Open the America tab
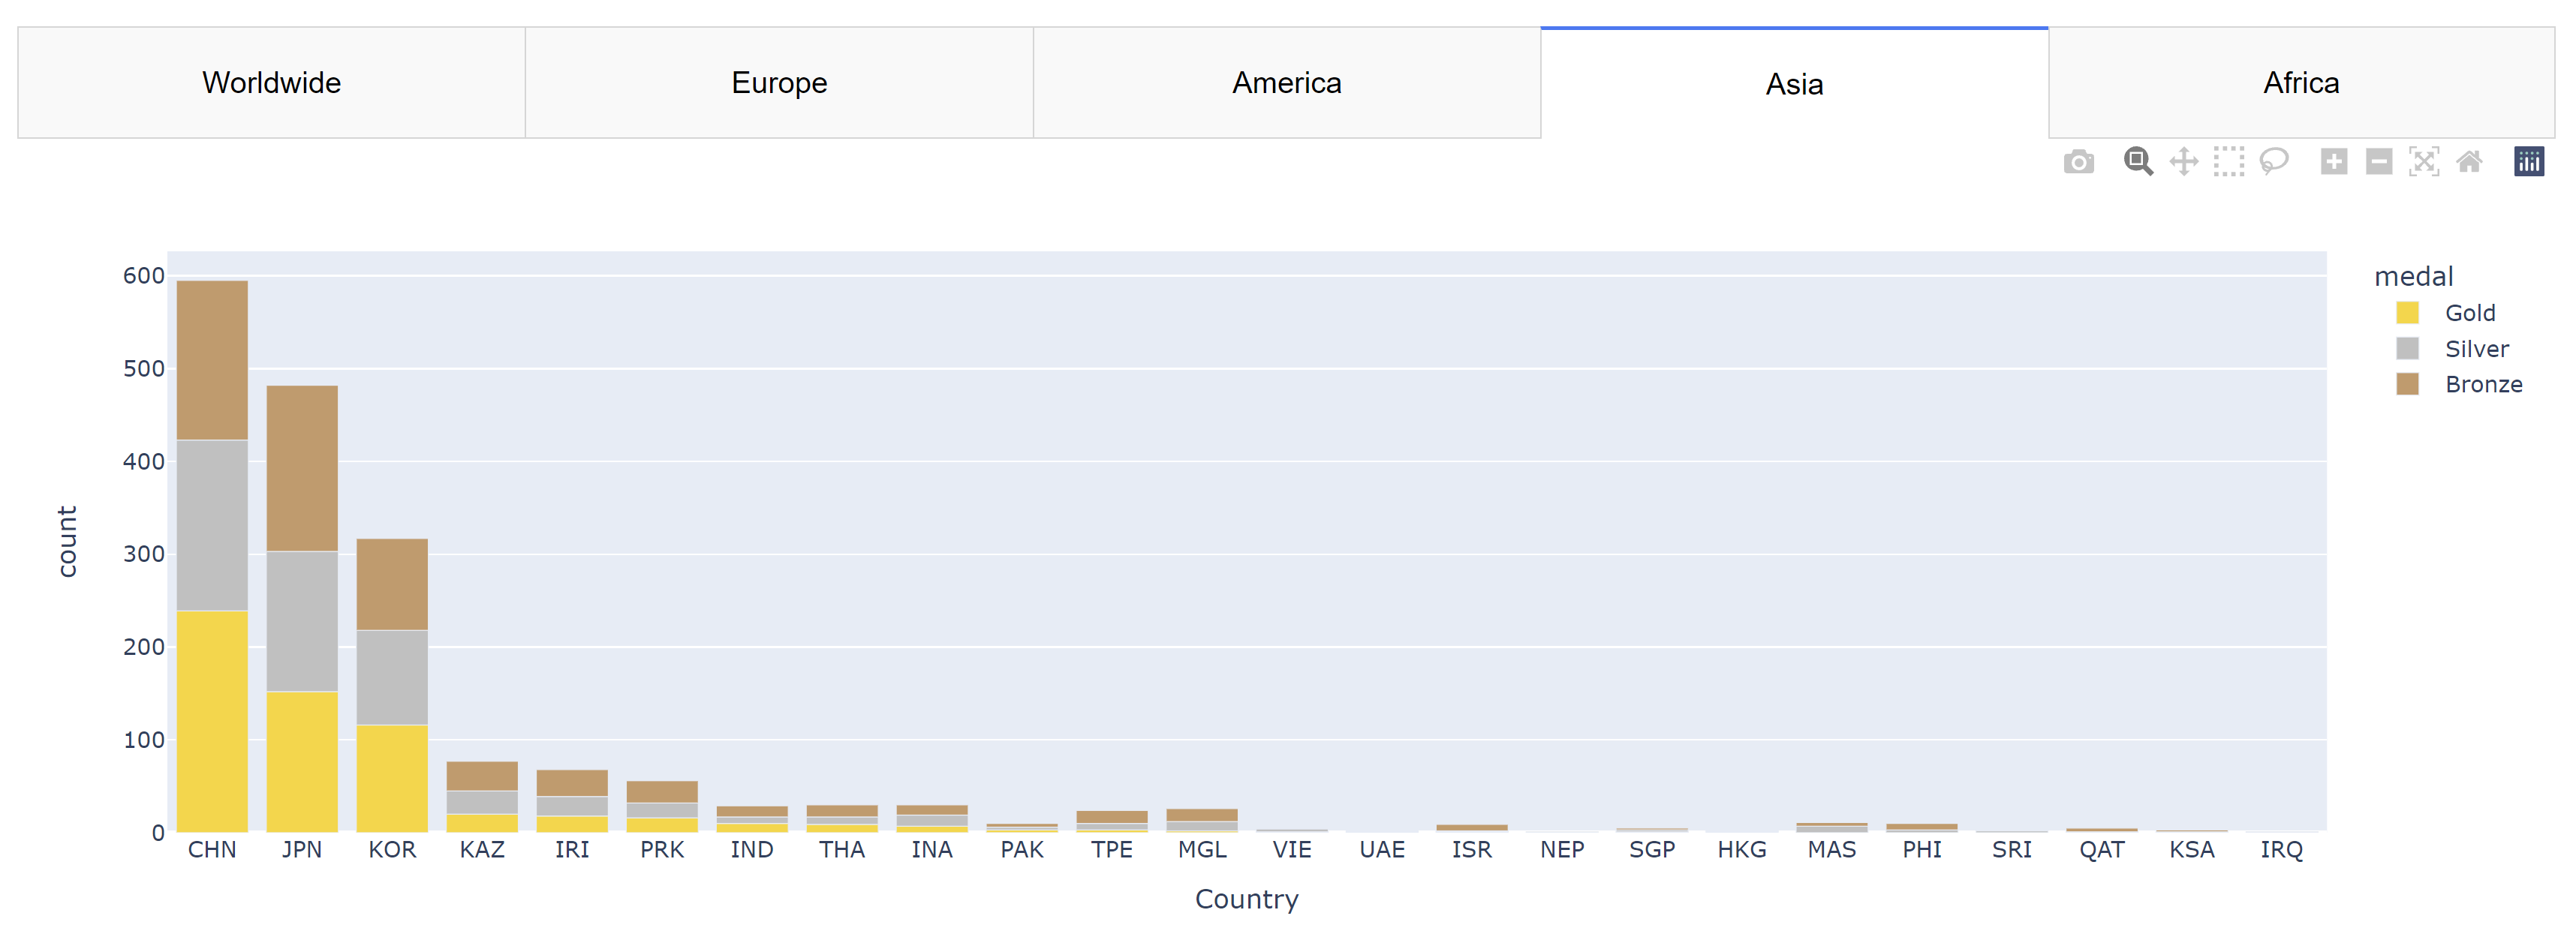Screen dimensions: 2576x946 click(x=1287, y=83)
